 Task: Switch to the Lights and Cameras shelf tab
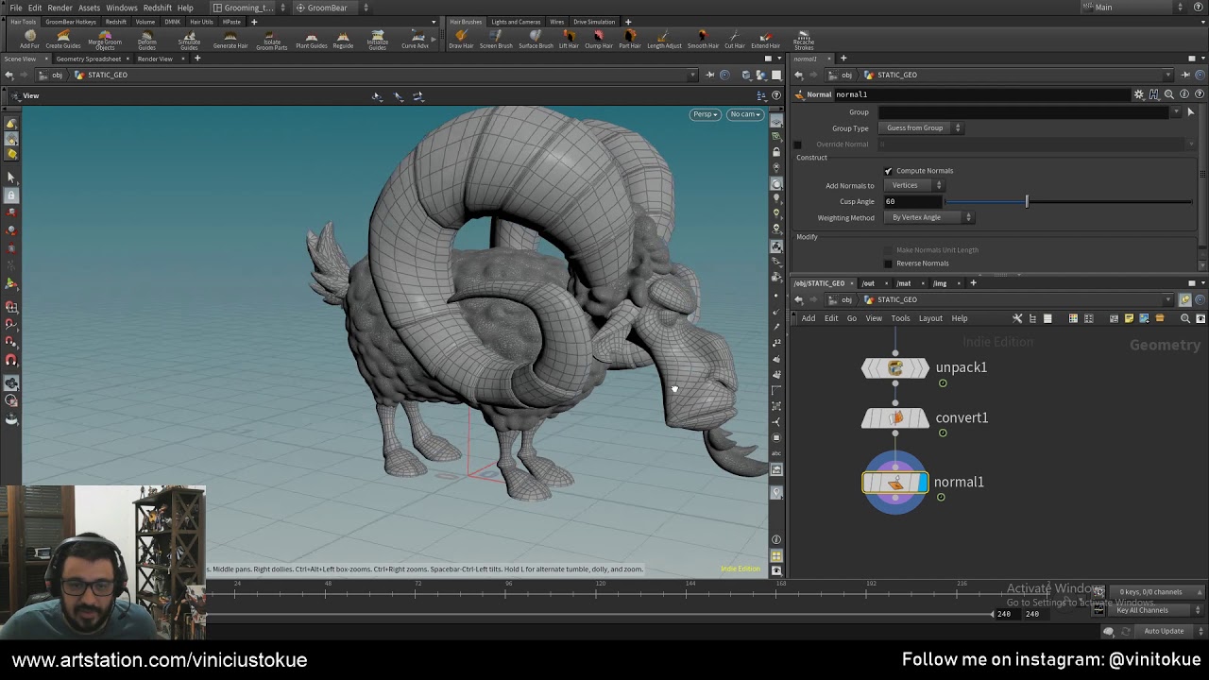[x=516, y=22]
